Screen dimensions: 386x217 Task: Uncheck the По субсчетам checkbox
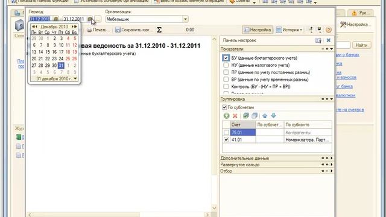click(224, 107)
